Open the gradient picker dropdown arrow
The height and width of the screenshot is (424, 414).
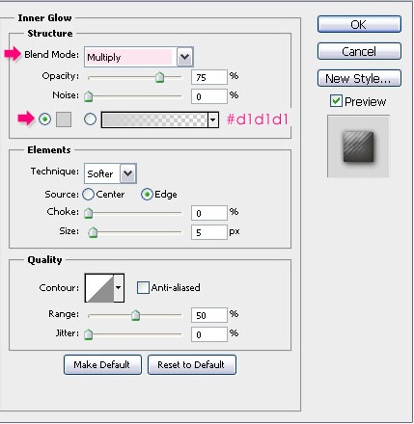click(x=212, y=119)
